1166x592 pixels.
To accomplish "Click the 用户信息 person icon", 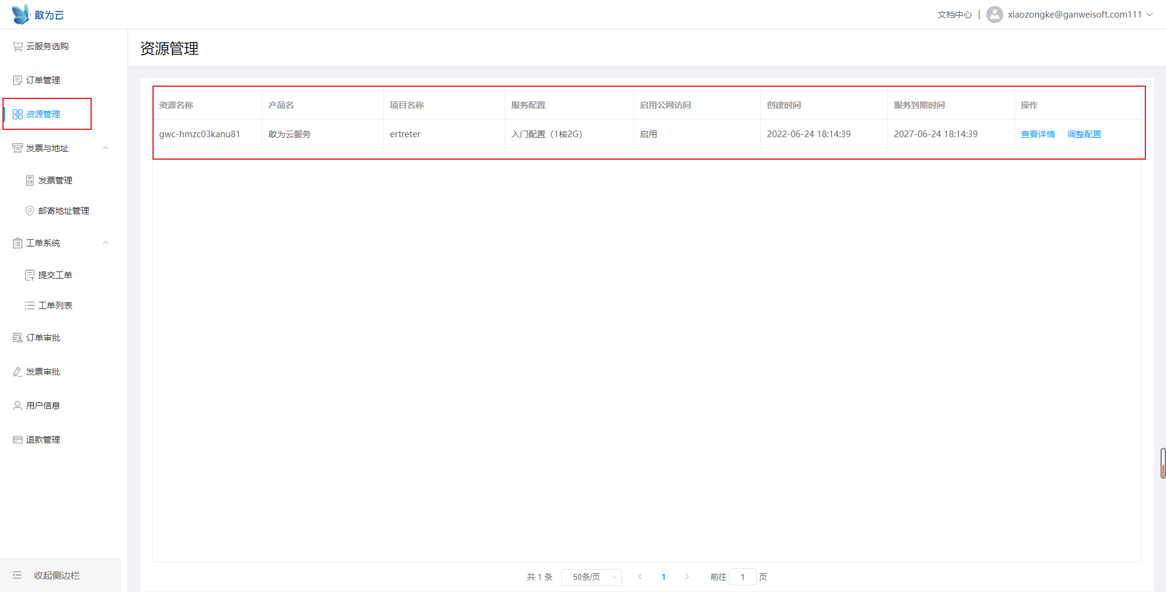I will pyautogui.click(x=18, y=406).
